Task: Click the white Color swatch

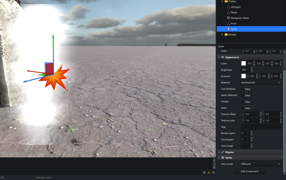Action: pyautogui.click(x=243, y=63)
